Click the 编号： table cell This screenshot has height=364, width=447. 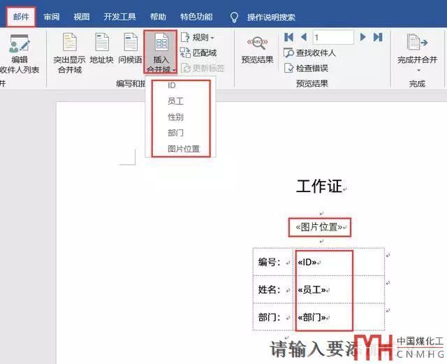point(273,262)
